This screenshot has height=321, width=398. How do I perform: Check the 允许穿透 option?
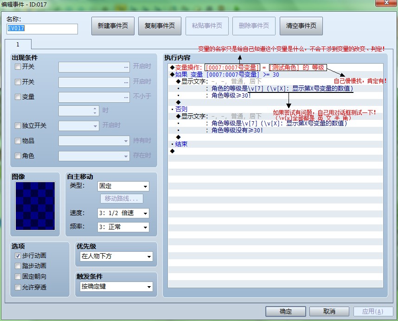pyautogui.click(x=18, y=287)
